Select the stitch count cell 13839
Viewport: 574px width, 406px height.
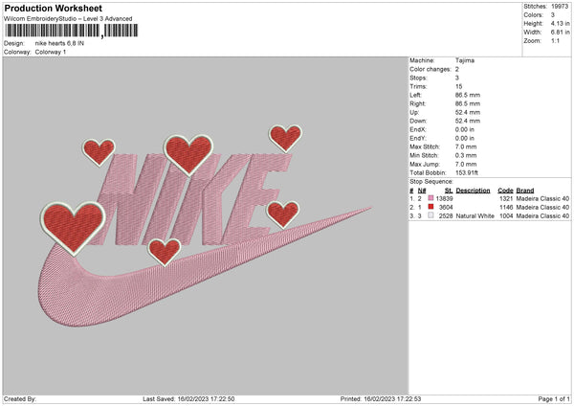445,198
